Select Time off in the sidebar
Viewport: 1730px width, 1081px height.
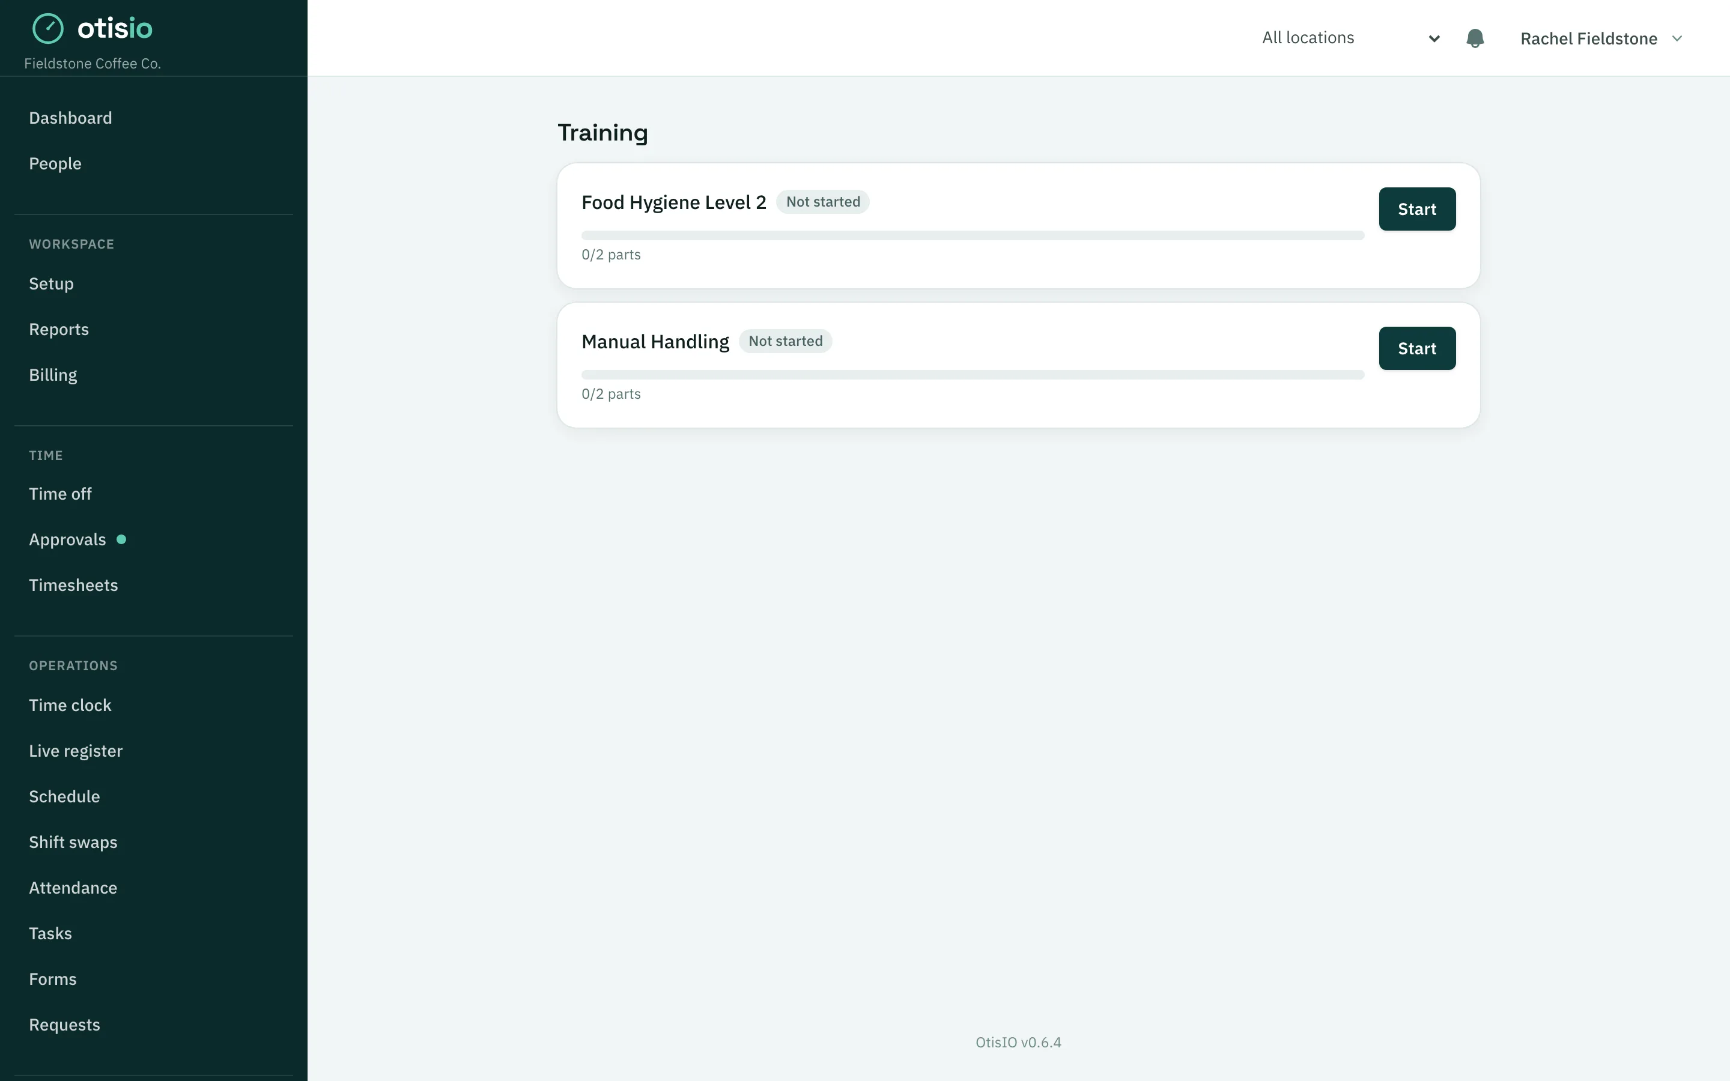pyautogui.click(x=60, y=494)
